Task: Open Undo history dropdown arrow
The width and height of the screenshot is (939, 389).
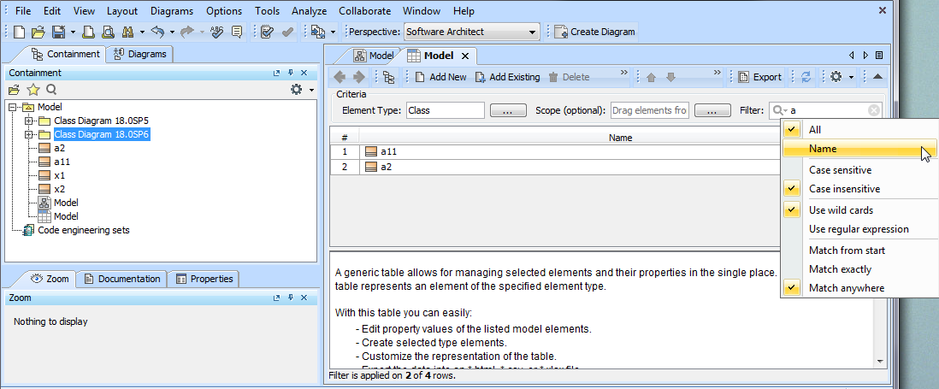Action: pos(172,32)
